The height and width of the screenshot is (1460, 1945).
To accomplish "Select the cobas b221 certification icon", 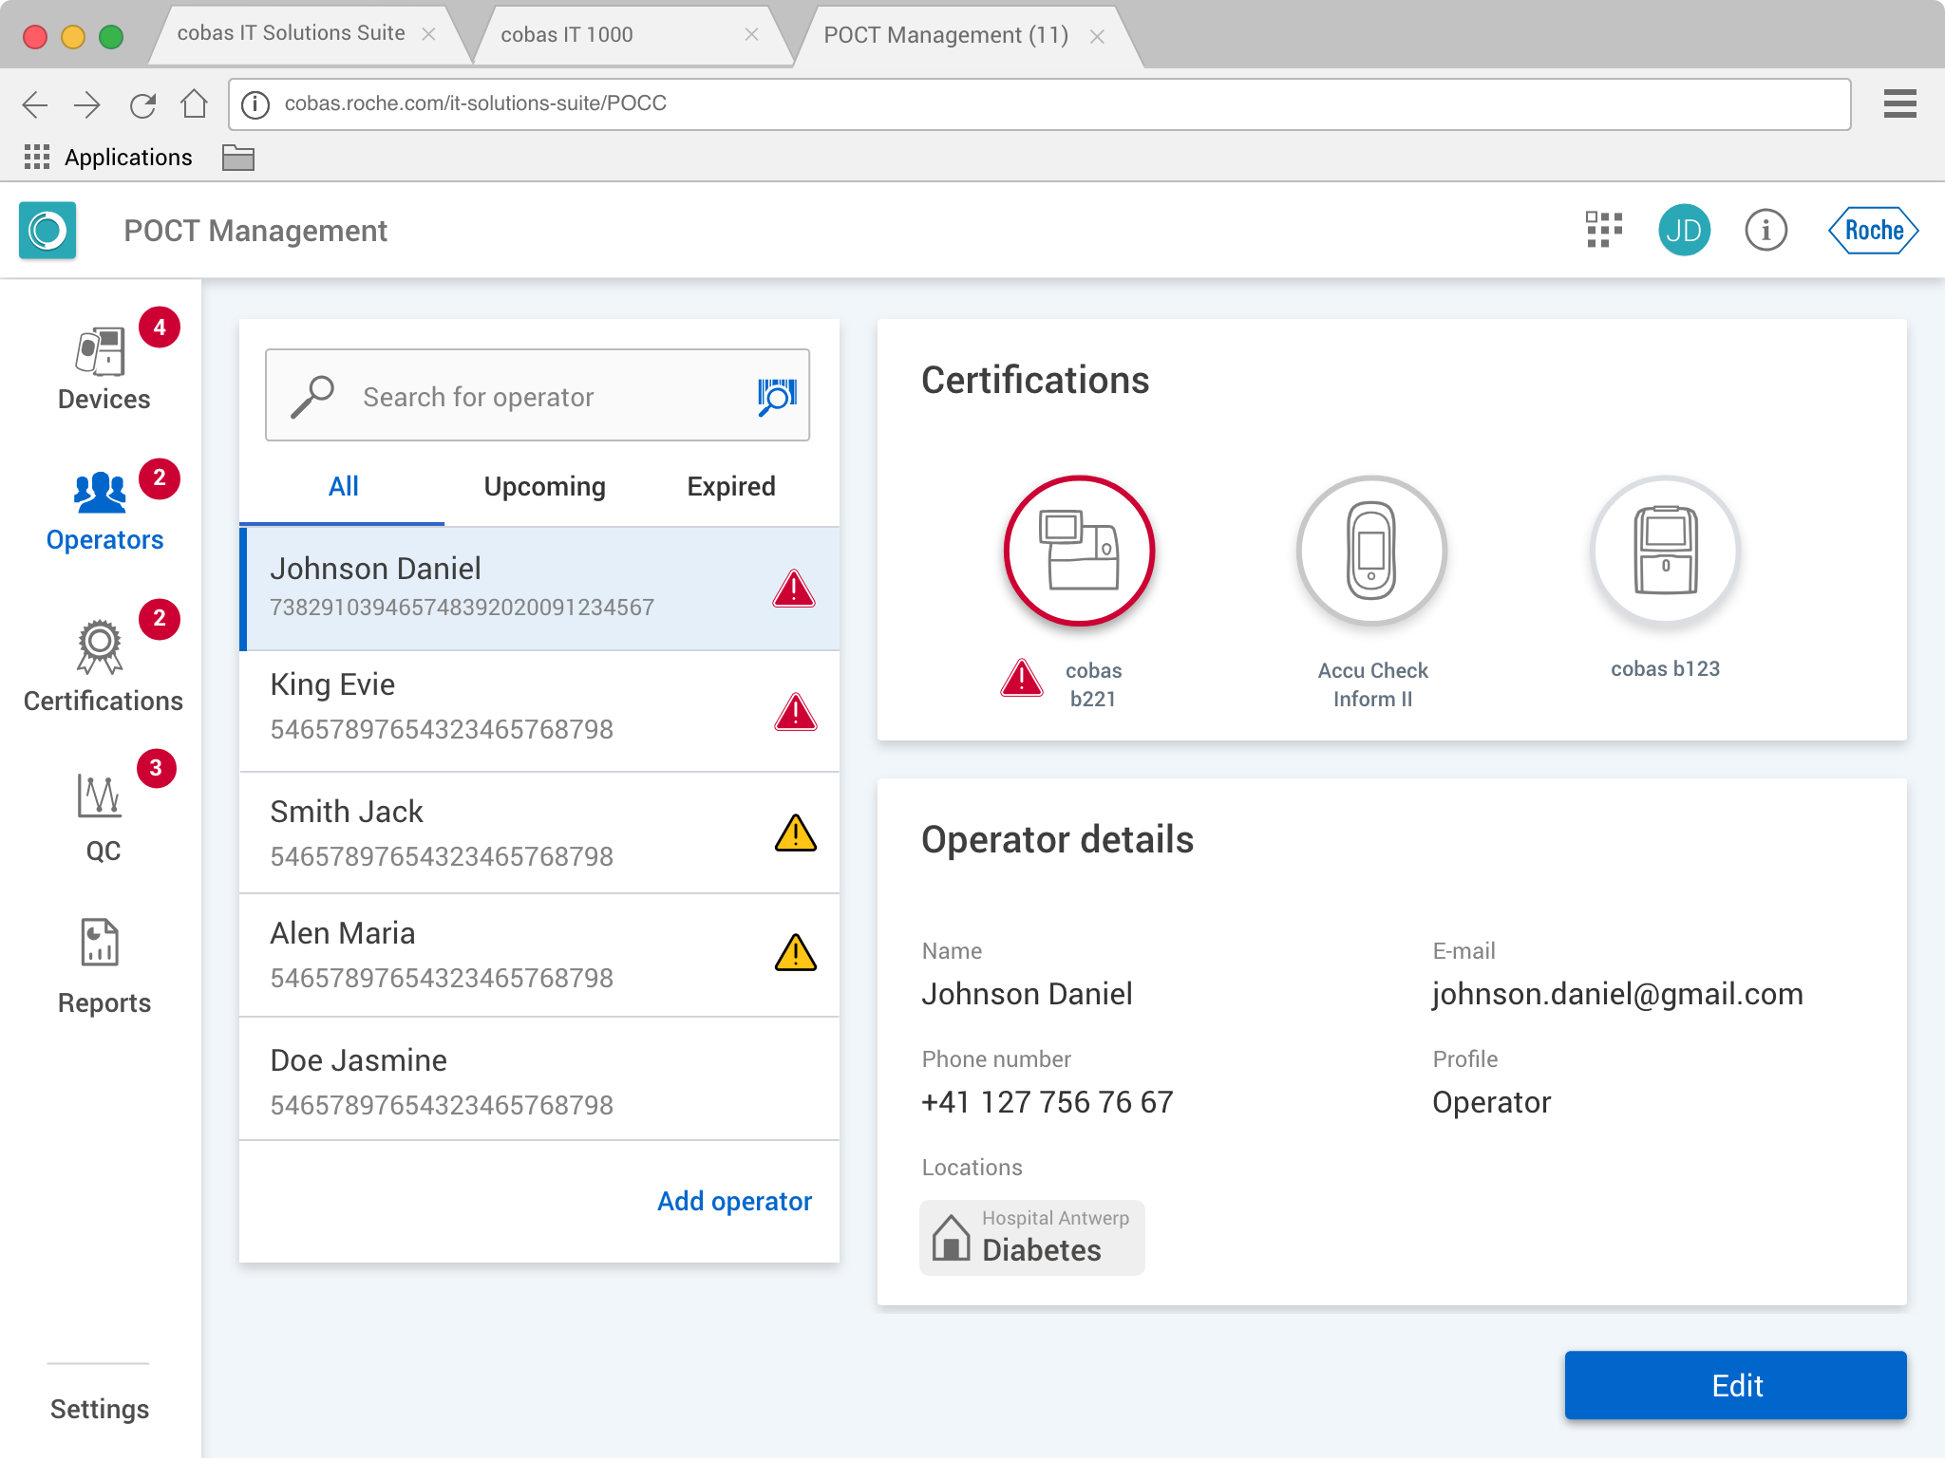I will click(x=1079, y=551).
